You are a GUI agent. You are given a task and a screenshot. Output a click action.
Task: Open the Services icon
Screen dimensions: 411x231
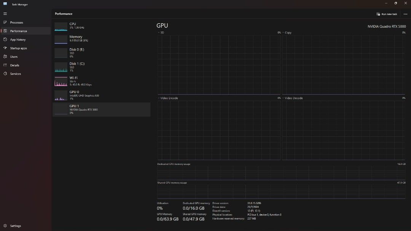pyautogui.click(x=5, y=74)
